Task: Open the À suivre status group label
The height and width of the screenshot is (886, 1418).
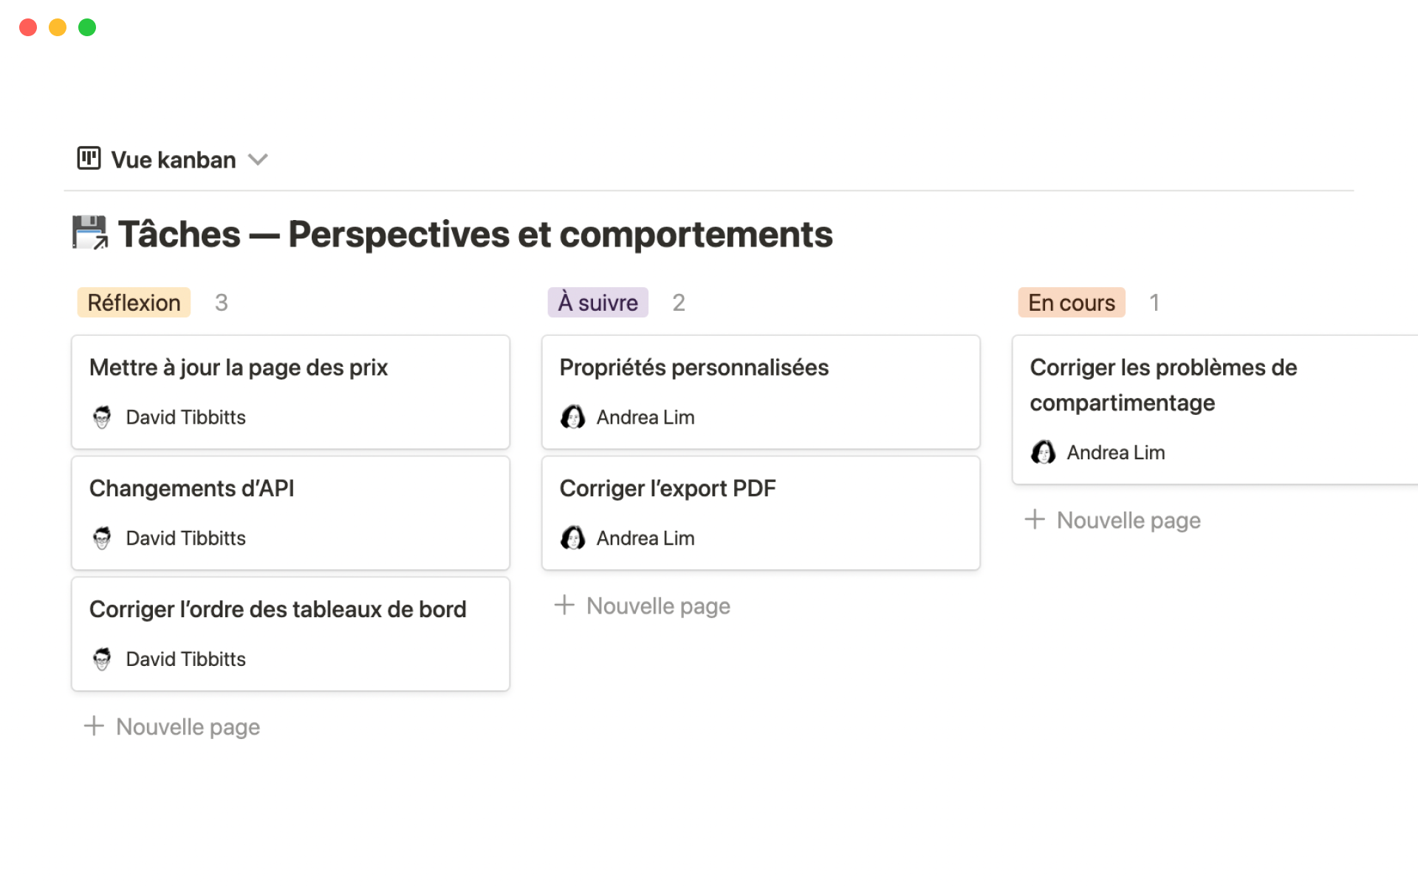Action: click(597, 302)
